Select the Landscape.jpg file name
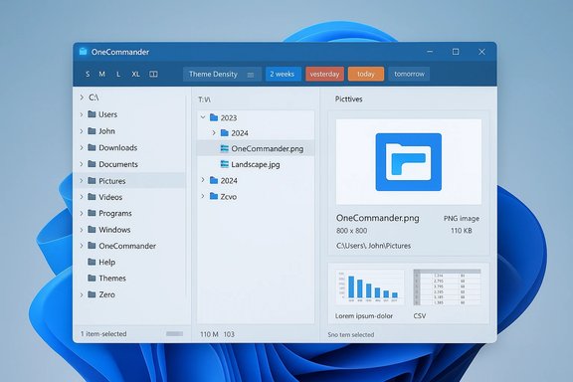 pyautogui.click(x=256, y=164)
